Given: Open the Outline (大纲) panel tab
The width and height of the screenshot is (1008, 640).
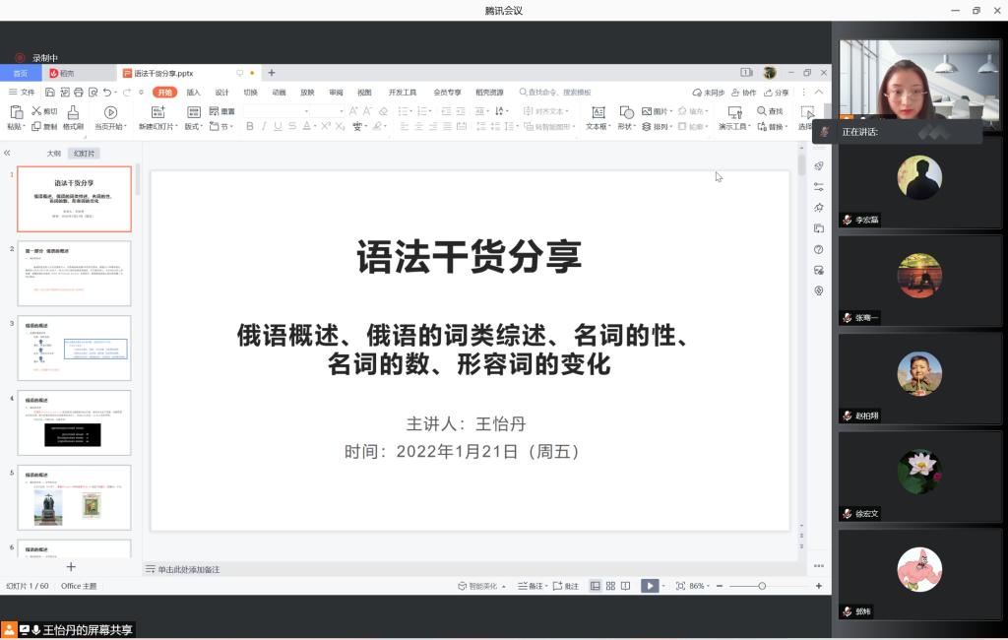Looking at the screenshot, I should [x=54, y=154].
